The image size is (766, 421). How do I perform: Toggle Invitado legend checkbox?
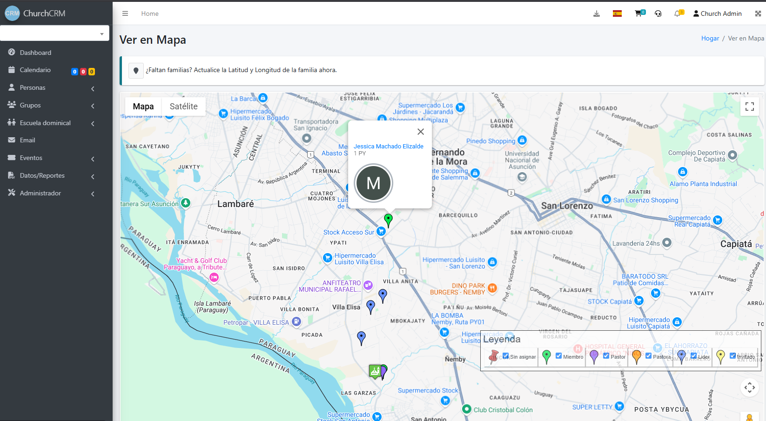tap(733, 356)
